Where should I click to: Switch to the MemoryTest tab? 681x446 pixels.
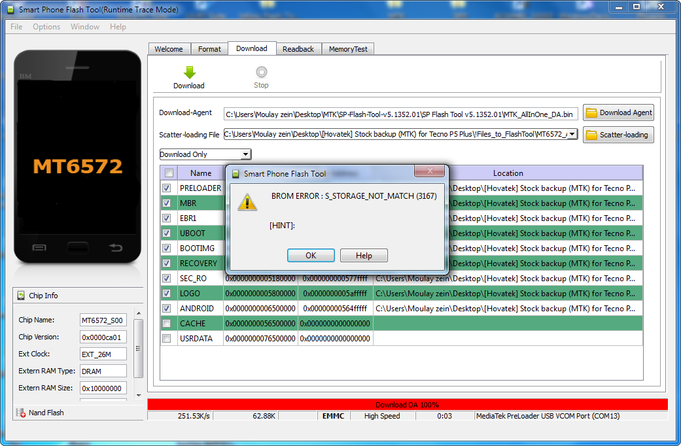coord(348,49)
